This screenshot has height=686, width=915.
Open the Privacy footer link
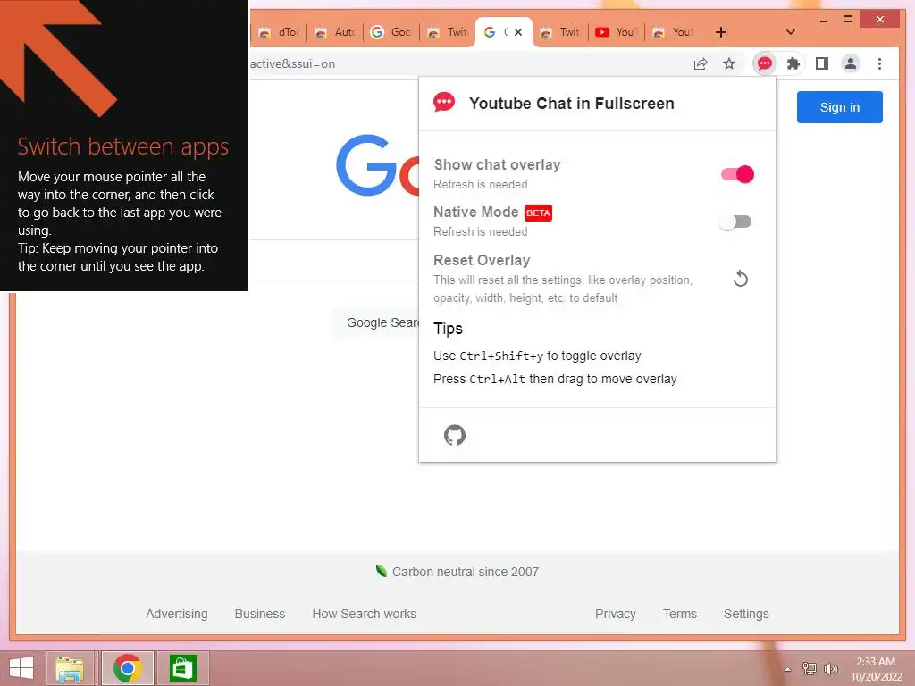(x=615, y=614)
